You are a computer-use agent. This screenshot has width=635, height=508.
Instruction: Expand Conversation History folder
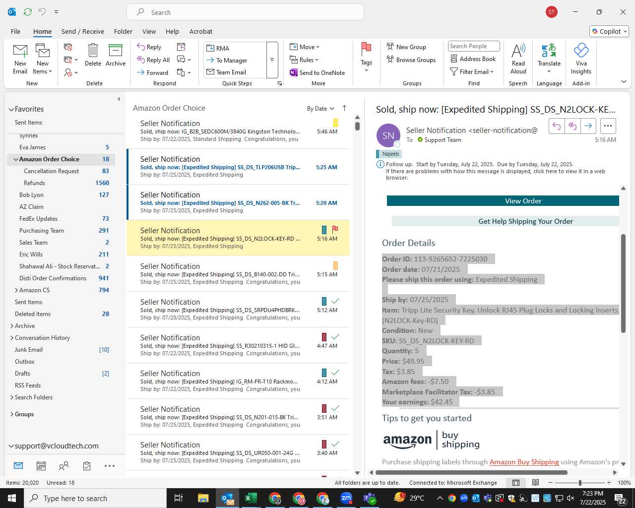click(12, 338)
